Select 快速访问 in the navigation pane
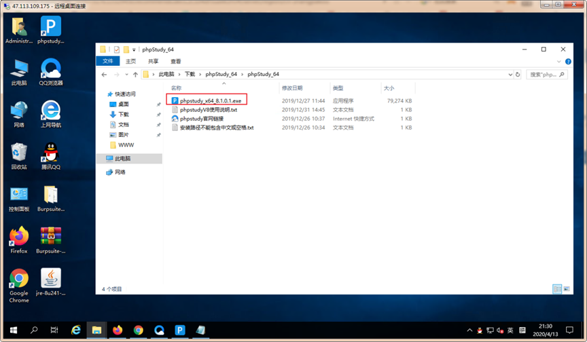This screenshot has width=587, height=342. pos(122,94)
